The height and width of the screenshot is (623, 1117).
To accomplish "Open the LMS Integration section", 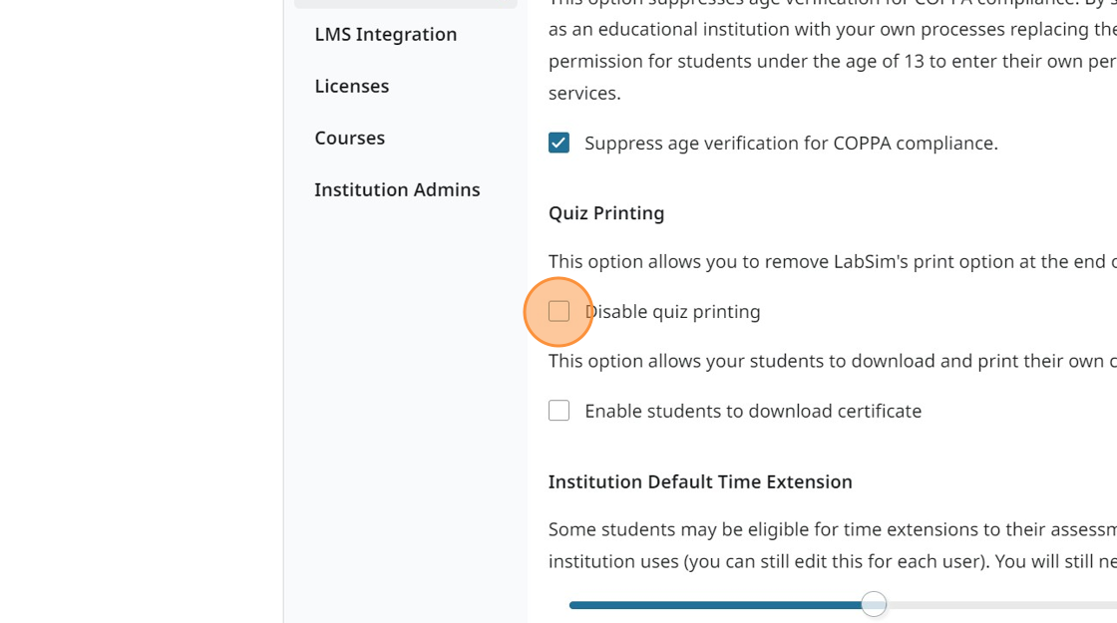I will click(x=385, y=34).
